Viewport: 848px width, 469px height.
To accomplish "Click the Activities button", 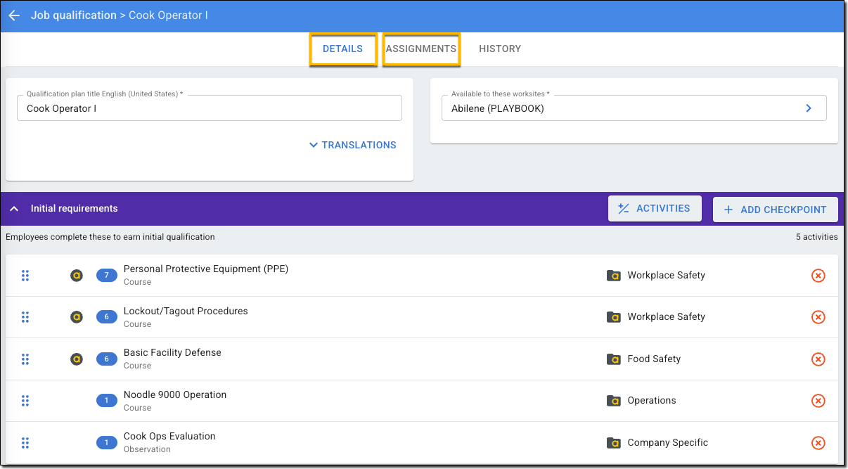I will click(654, 209).
